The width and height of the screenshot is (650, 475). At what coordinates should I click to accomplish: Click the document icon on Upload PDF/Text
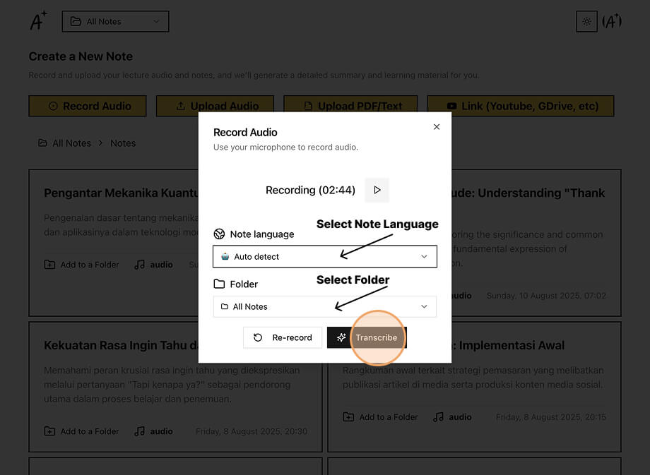pyautogui.click(x=308, y=106)
